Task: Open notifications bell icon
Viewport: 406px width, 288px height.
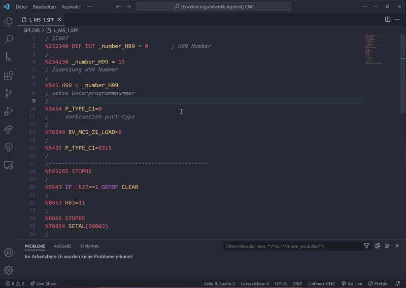Action: [398, 283]
